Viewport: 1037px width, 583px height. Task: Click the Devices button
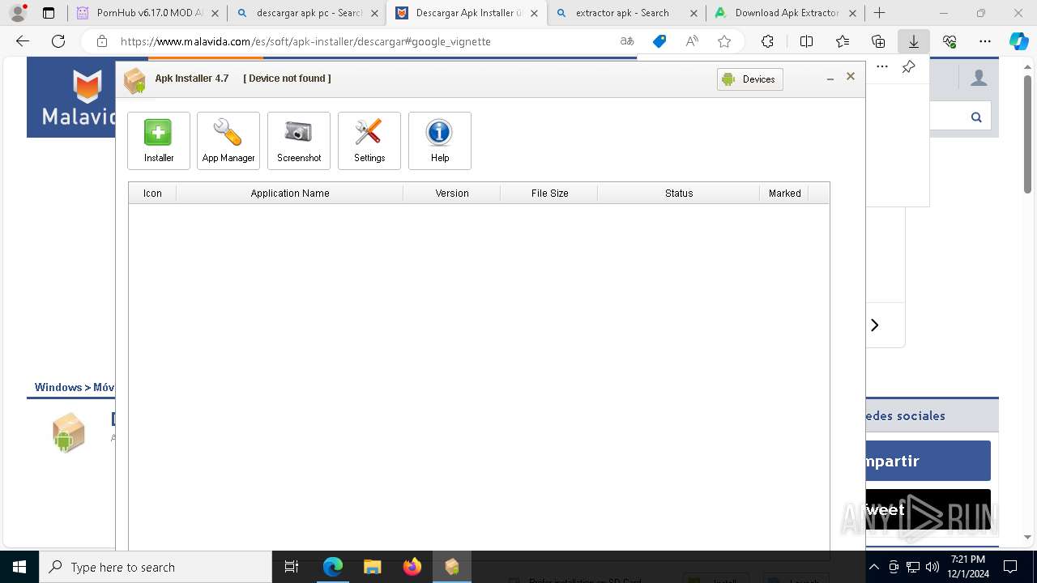pyautogui.click(x=750, y=79)
